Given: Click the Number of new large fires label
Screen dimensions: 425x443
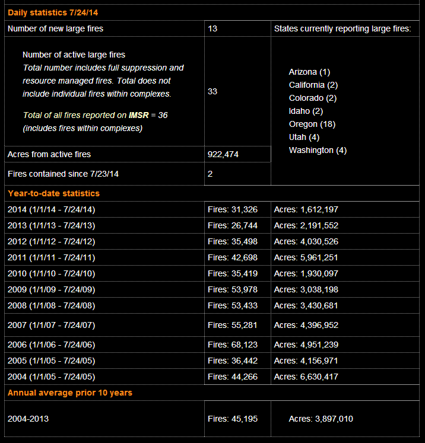Looking at the screenshot, I should click(x=55, y=28).
